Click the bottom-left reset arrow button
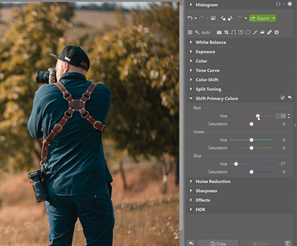Viewport: 297px width, 246px height. point(191,243)
